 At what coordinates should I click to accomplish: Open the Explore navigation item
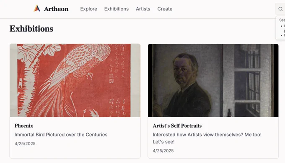click(89, 9)
